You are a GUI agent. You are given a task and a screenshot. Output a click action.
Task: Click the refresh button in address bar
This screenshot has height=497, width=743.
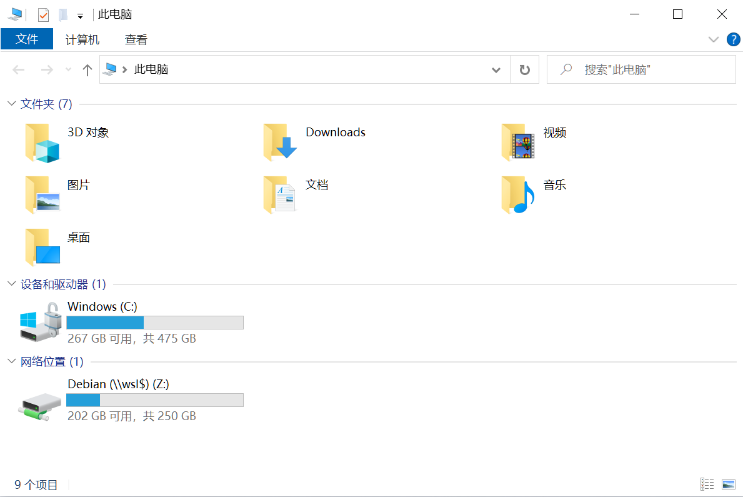(524, 70)
